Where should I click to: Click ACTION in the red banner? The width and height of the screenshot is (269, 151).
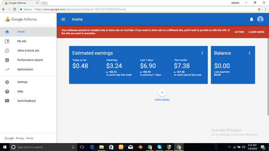239,32
